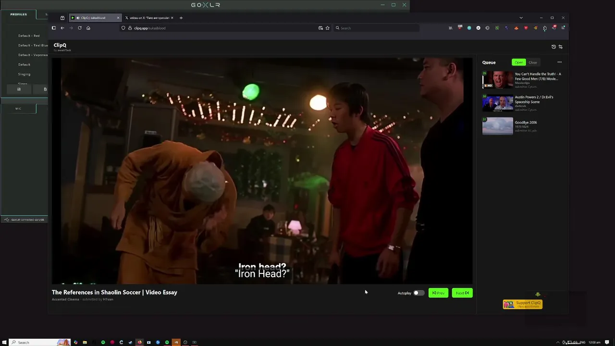Open File Explorer from the taskbar
Viewport: 615px width, 346px height.
click(85, 342)
